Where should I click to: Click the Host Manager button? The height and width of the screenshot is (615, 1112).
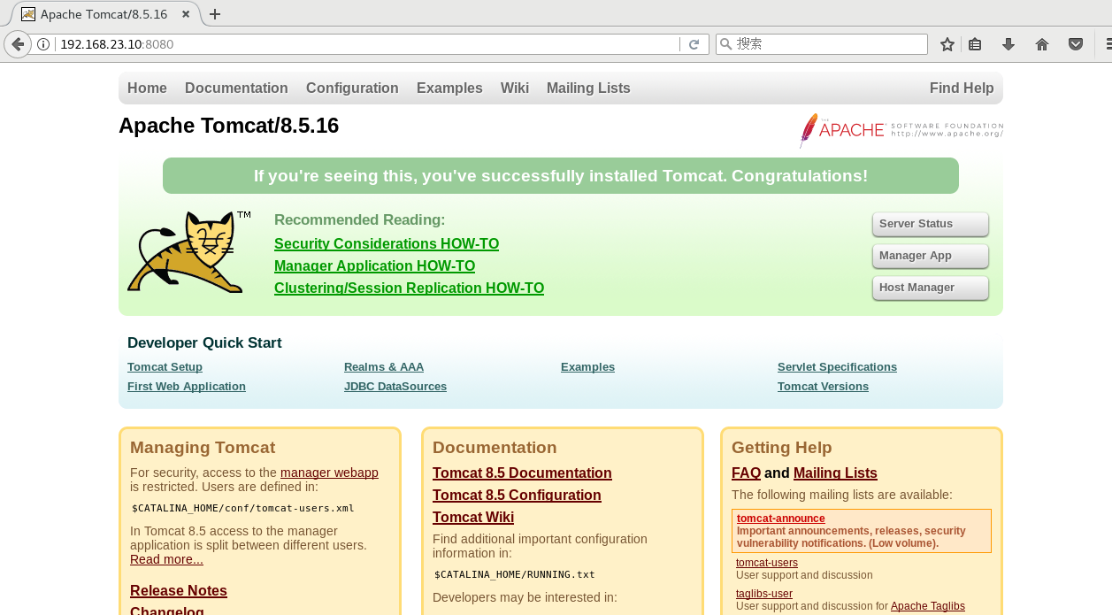tap(930, 288)
